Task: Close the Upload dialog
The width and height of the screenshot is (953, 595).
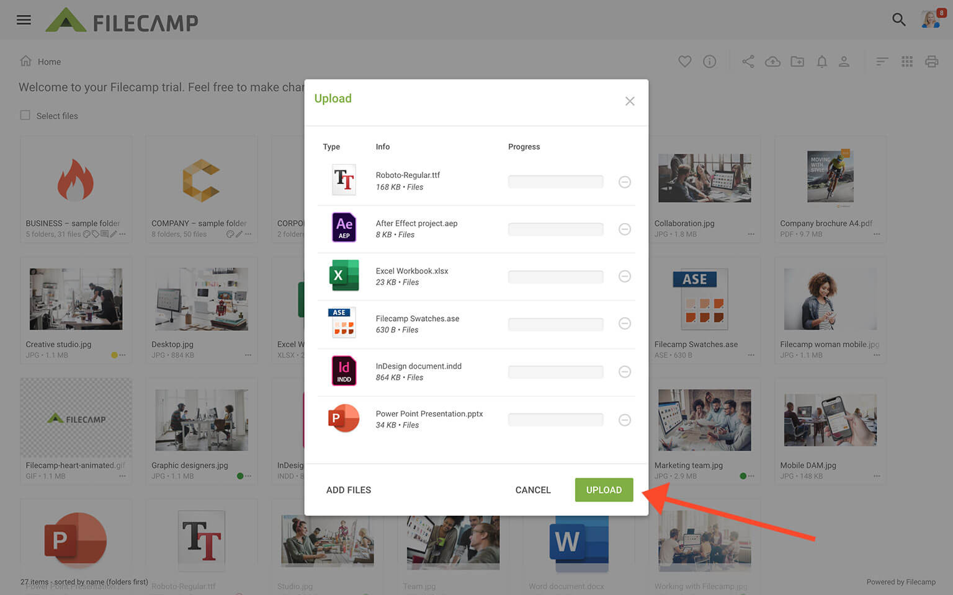Action: coord(630,101)
